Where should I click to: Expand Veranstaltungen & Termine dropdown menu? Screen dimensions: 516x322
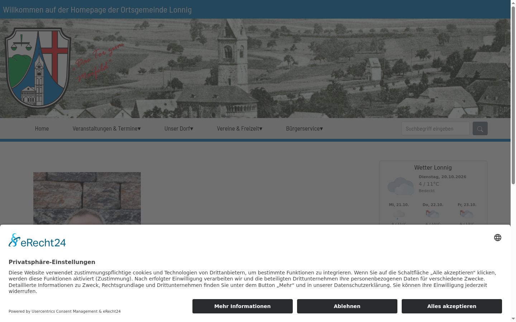tap(106, 128)
